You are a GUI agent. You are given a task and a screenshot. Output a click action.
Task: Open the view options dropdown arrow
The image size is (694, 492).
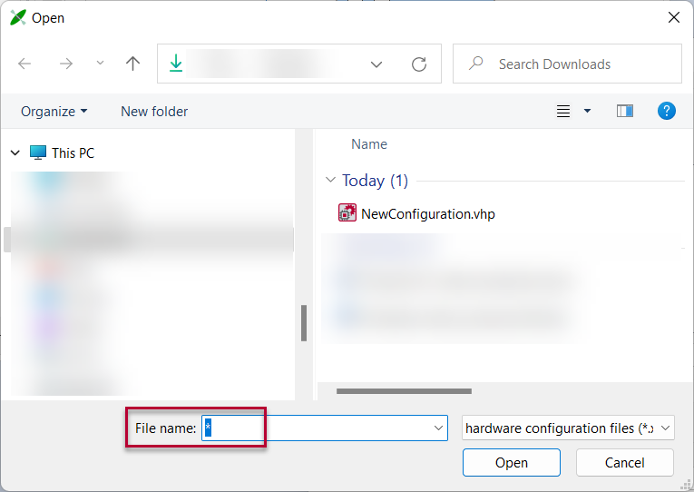coord(587,111)
